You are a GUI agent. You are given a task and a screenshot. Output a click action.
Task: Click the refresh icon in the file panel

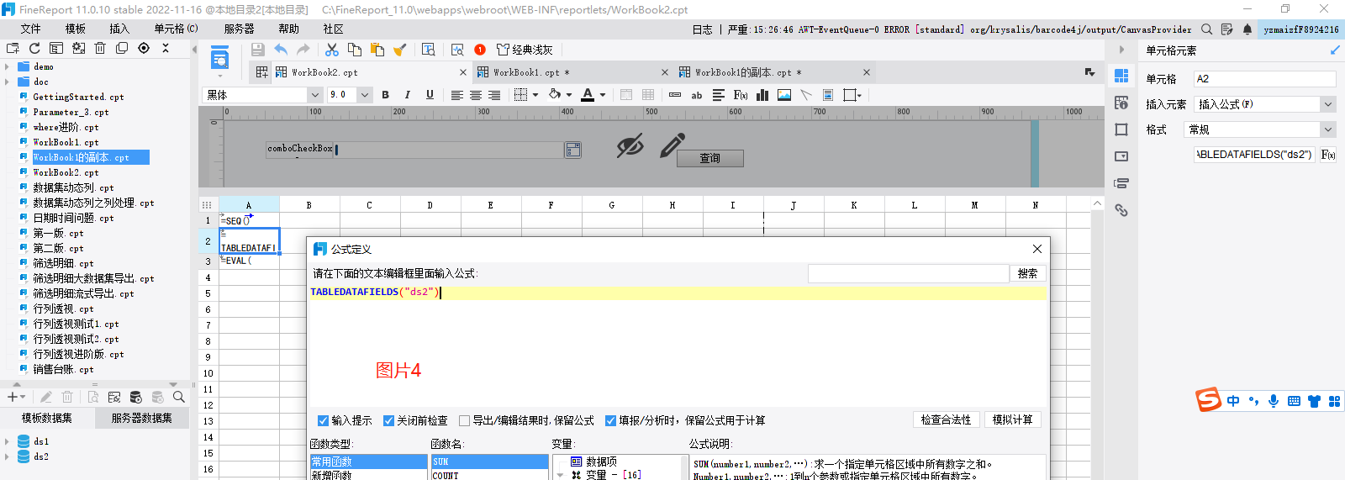tap(34, 49)
